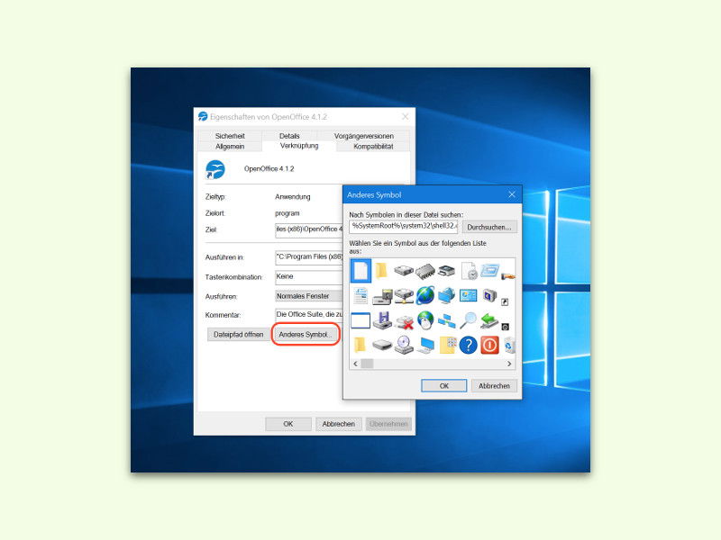Click the Anderes Symbol... button

pos(305,334)
